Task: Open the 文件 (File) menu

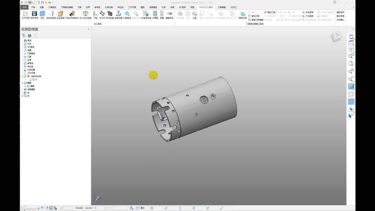Action: (x=25, y=7)
